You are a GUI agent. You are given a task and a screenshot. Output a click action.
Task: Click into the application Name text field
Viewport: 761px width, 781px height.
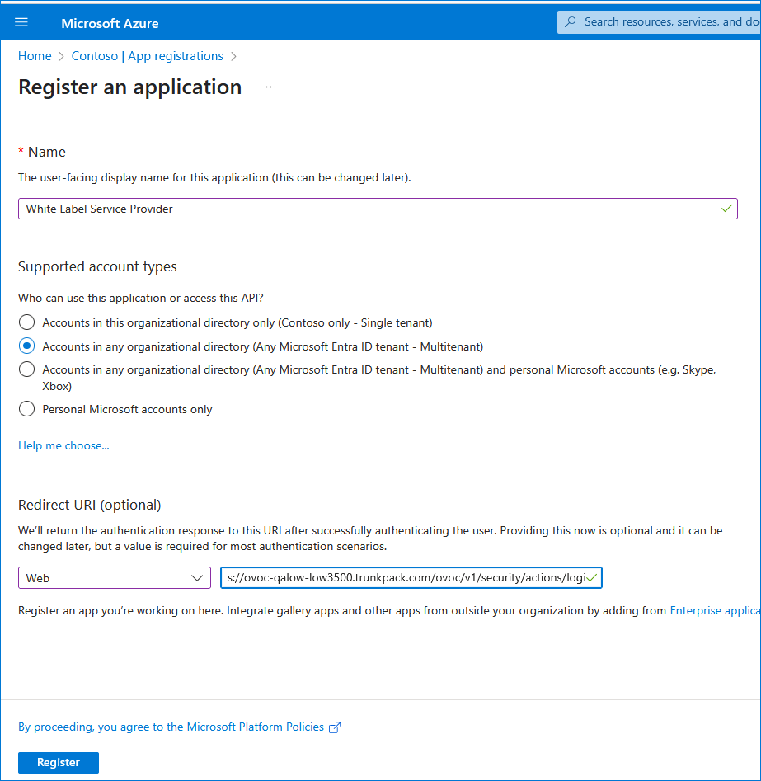[x=363, y=209]
